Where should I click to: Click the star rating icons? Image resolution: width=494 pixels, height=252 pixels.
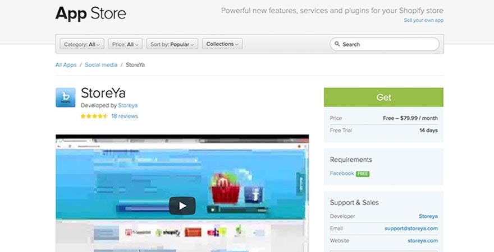94,116
